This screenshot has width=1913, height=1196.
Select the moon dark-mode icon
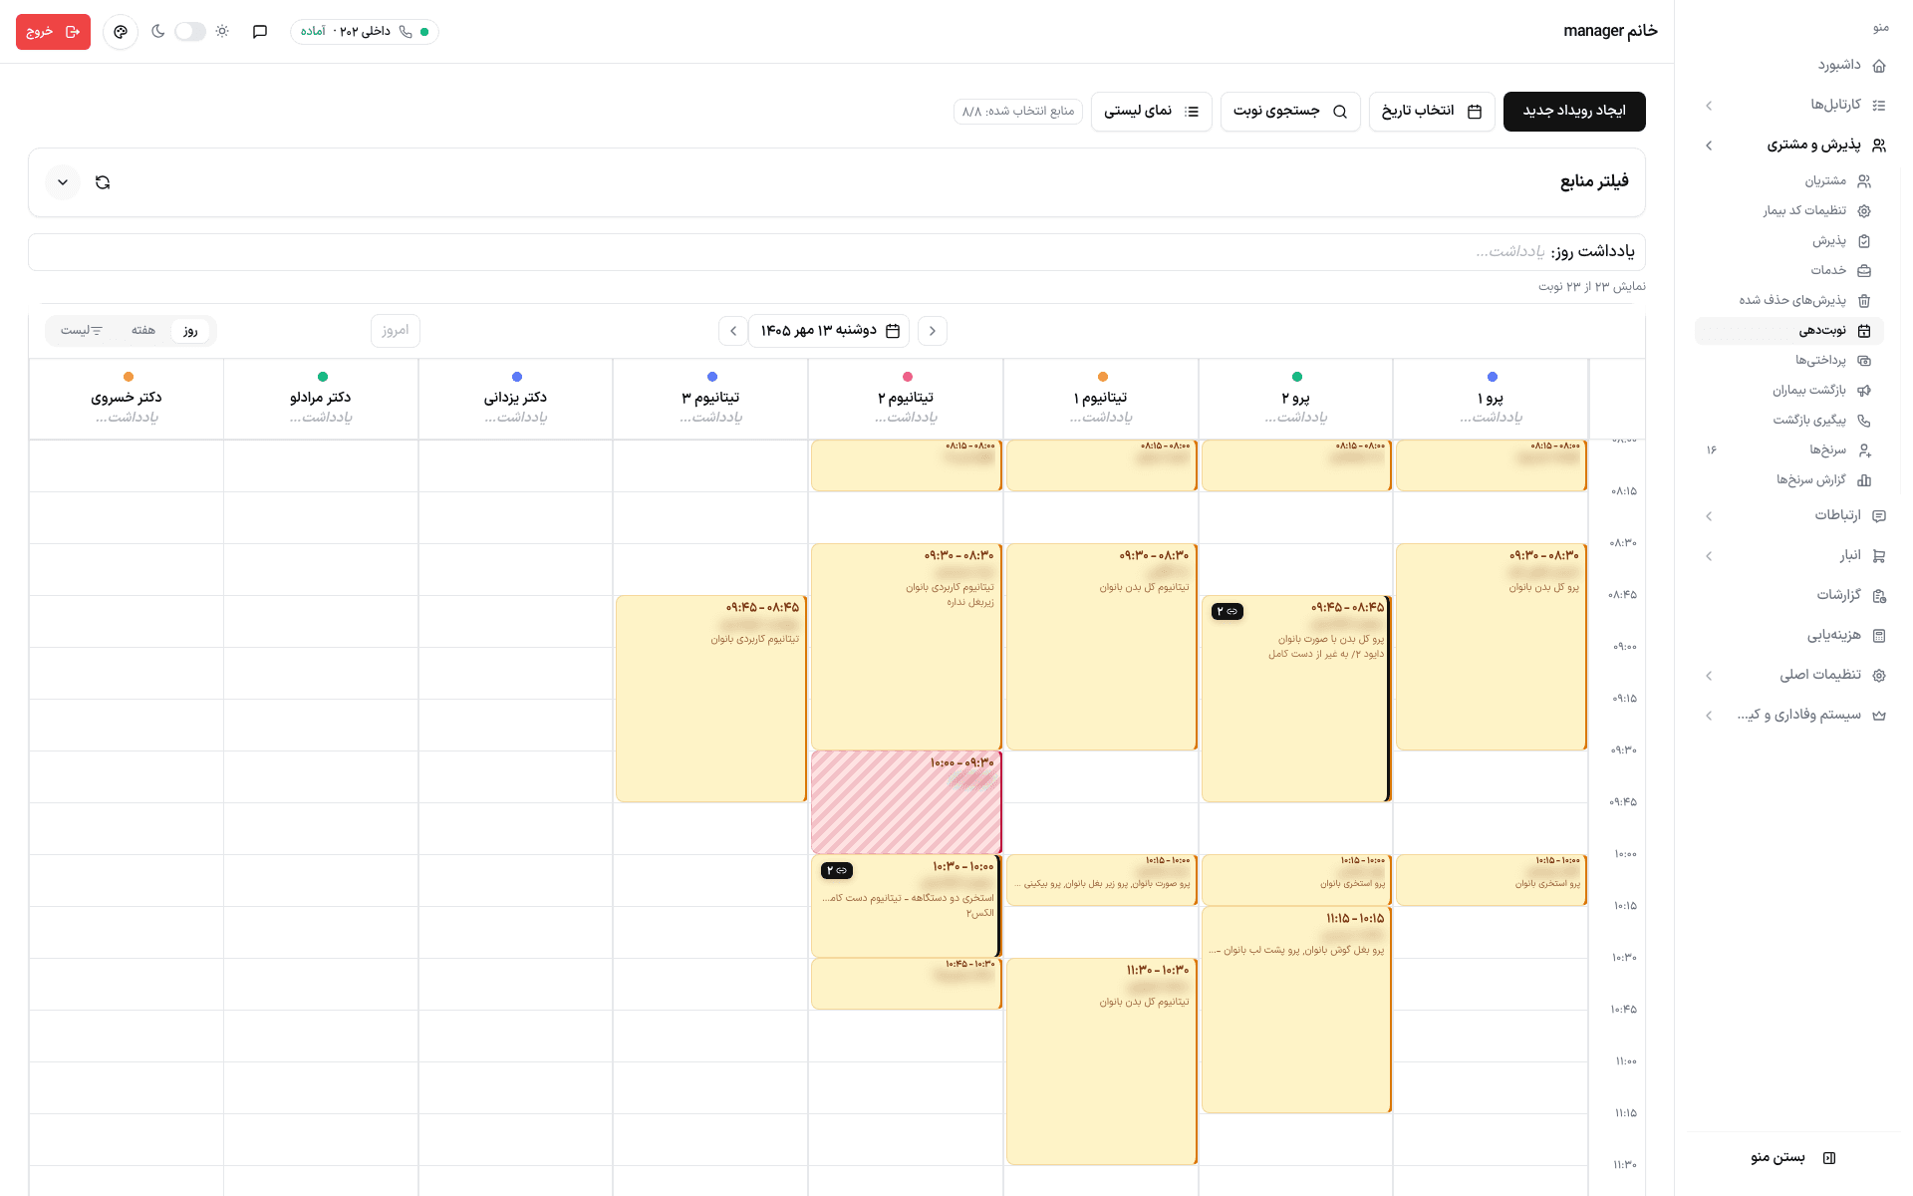(x=157, y=32)
